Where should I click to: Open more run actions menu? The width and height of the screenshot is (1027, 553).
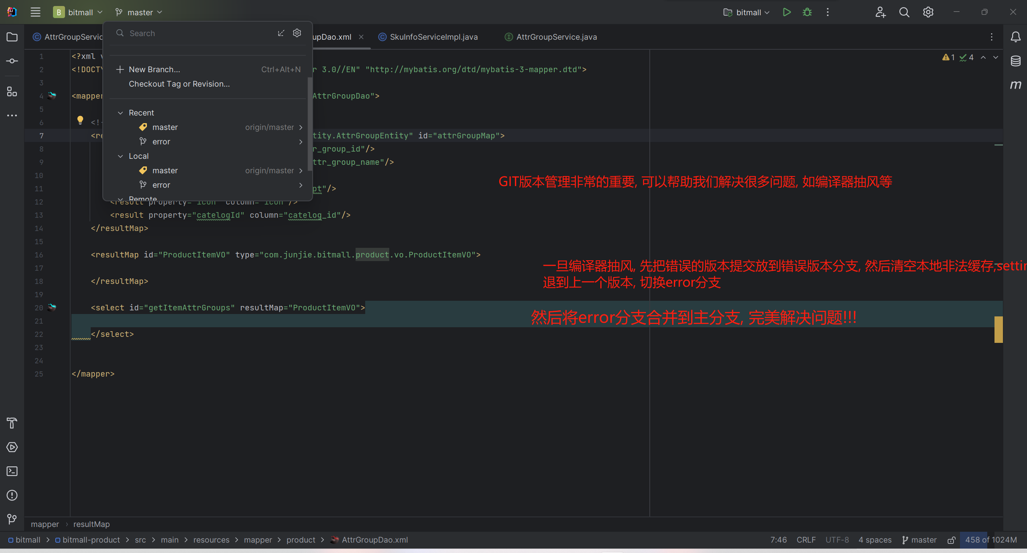(x=828, y=12)
